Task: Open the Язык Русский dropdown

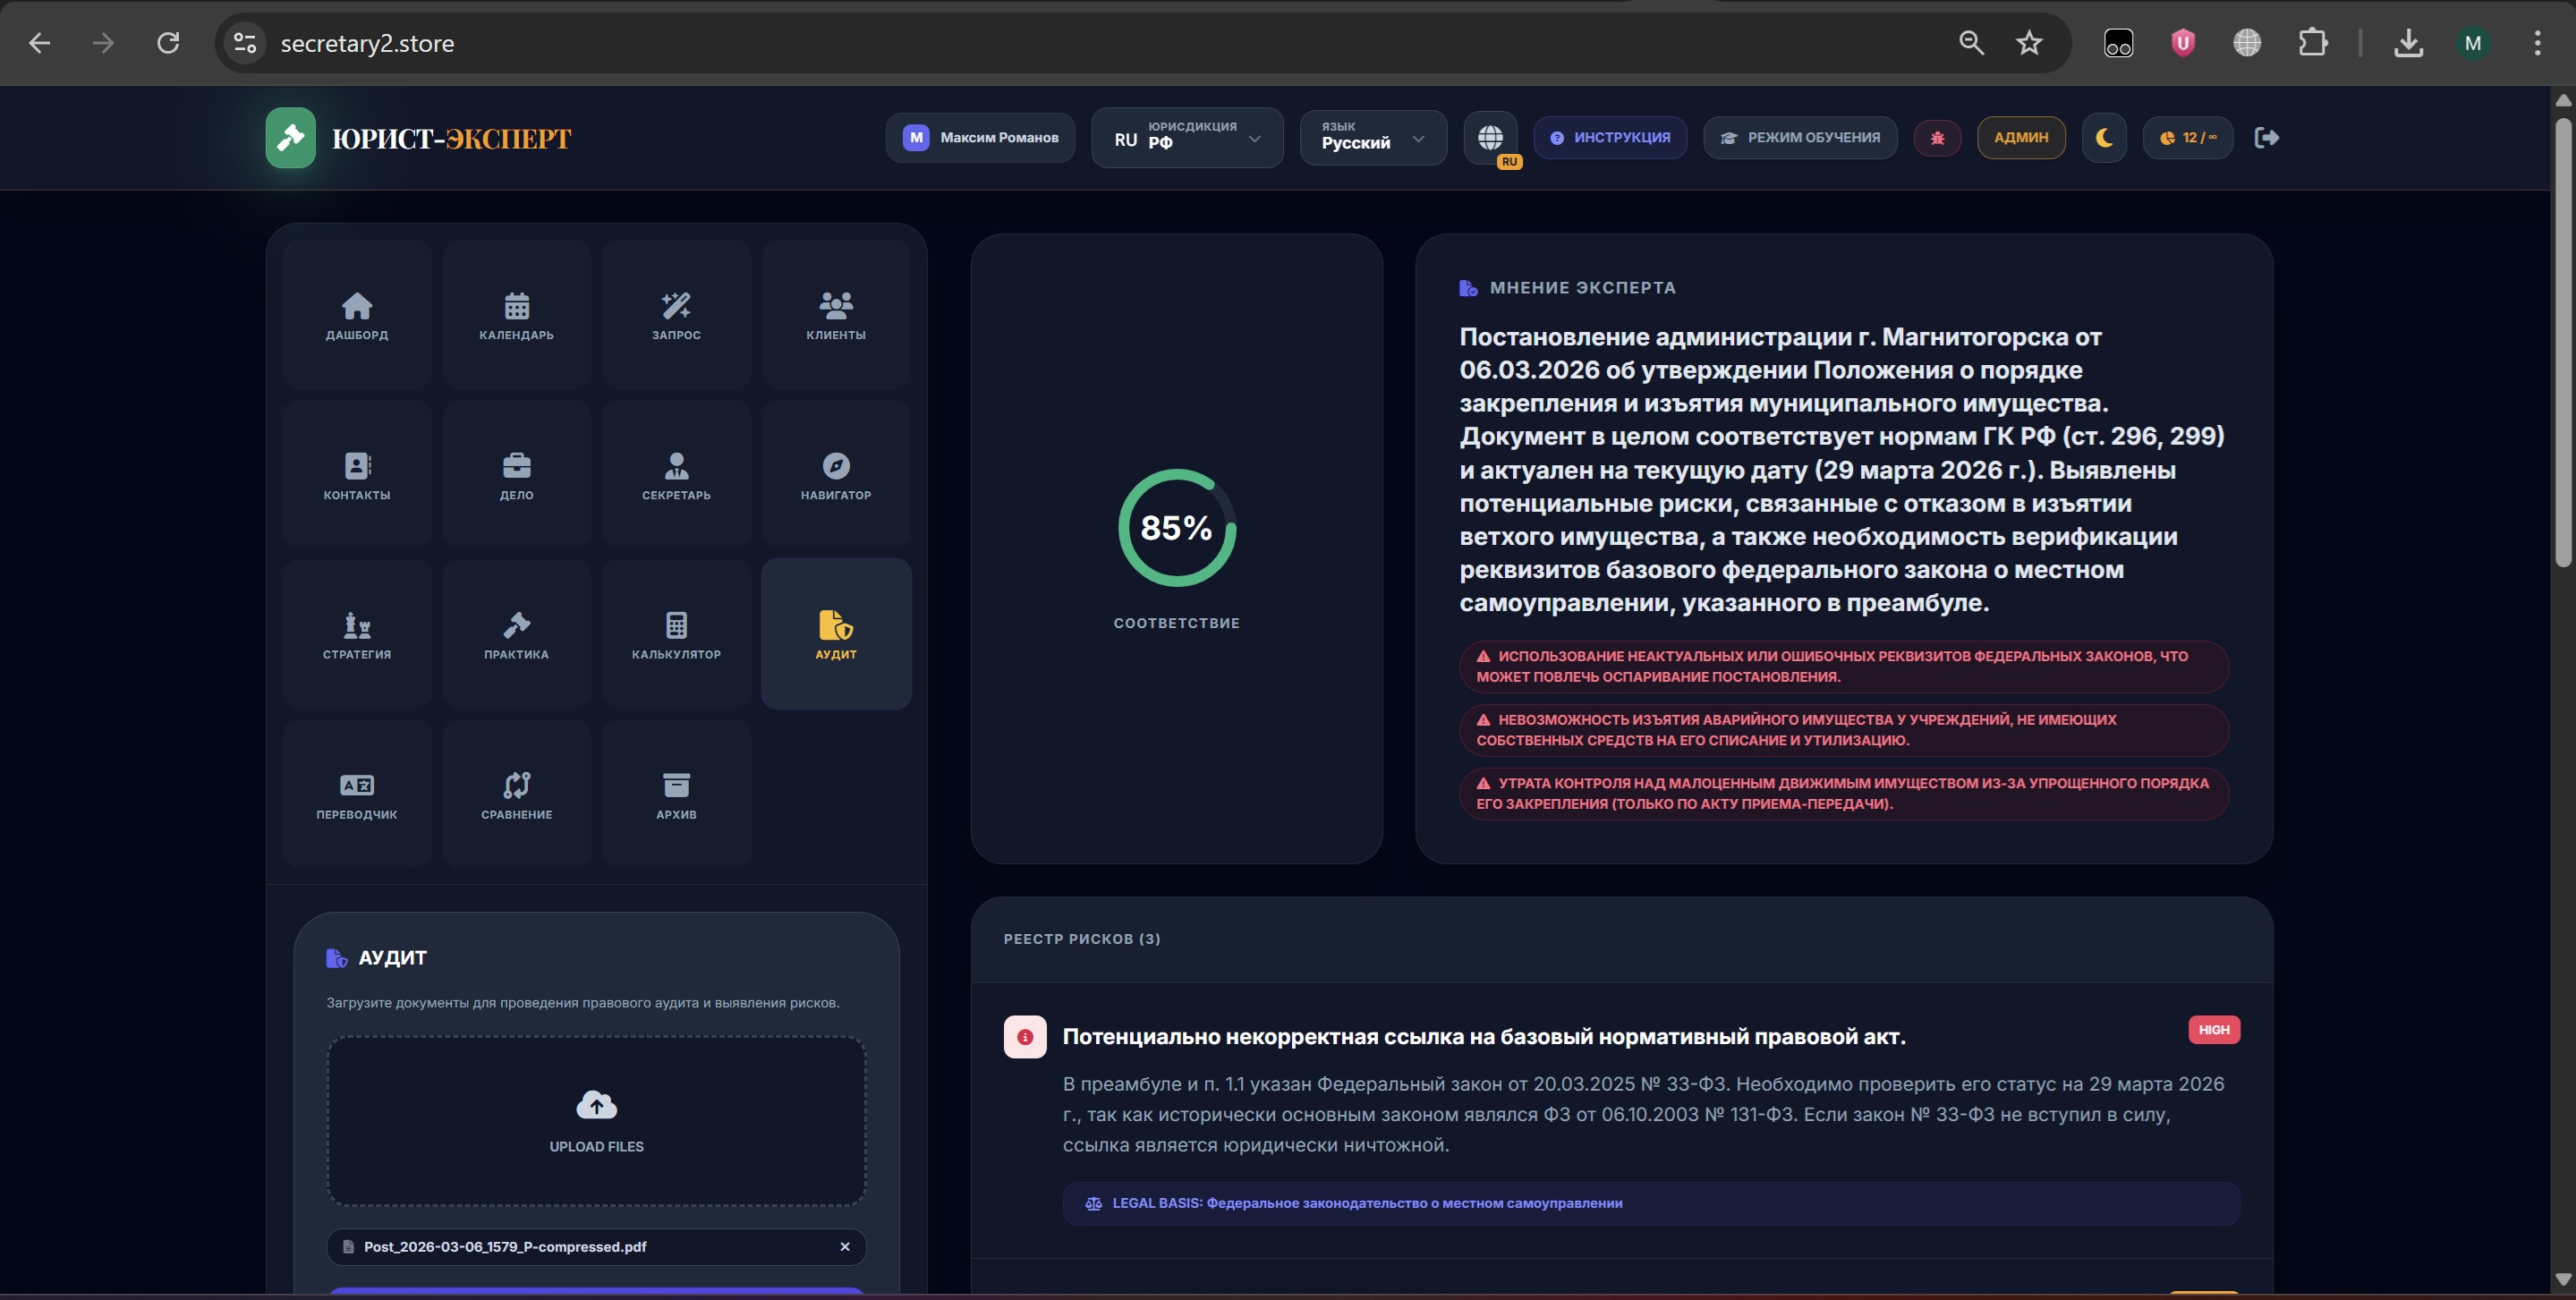Action: (1372, 138)
